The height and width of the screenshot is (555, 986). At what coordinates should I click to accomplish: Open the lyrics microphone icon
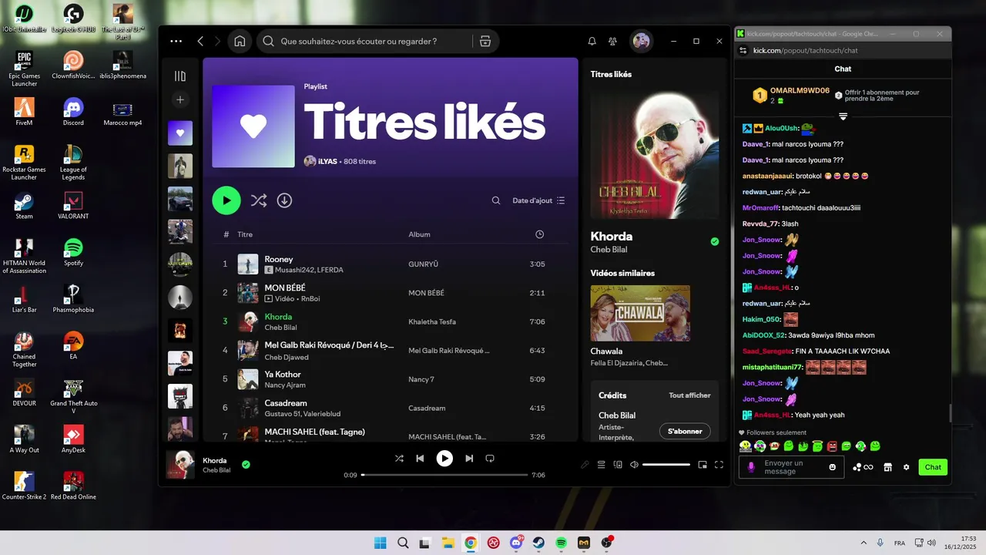pyautogui.click(x=585, y=465)
